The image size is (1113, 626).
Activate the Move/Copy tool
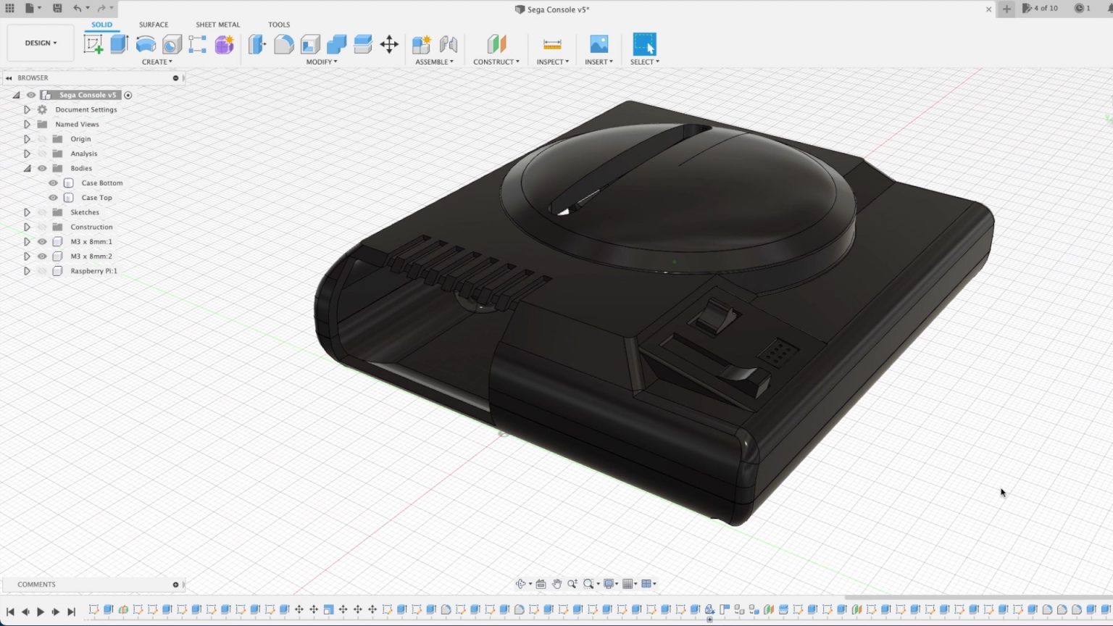[389, 43]
